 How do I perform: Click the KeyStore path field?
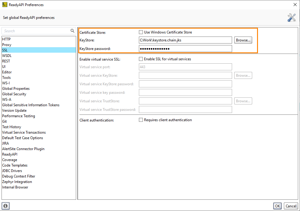[185, 40]
